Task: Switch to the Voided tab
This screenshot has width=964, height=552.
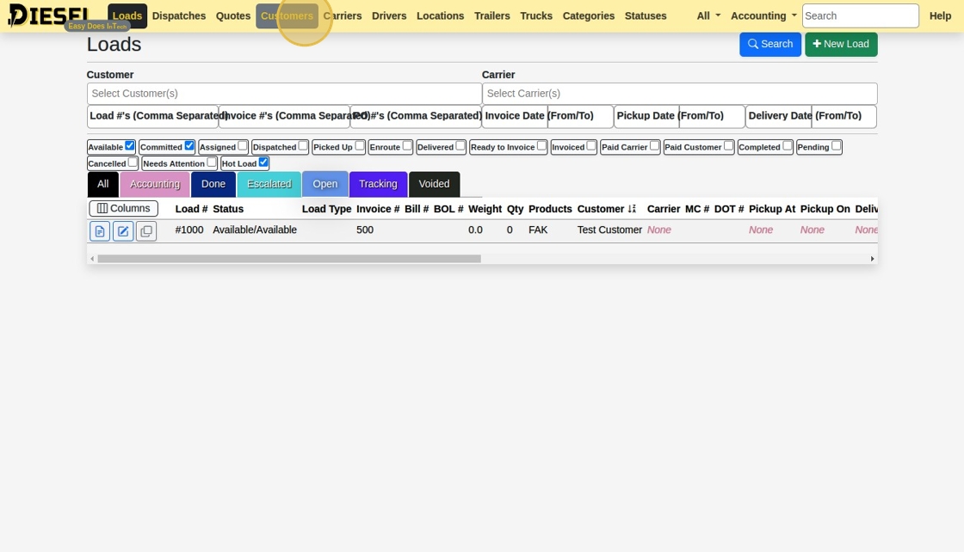Action: point(434,184)
